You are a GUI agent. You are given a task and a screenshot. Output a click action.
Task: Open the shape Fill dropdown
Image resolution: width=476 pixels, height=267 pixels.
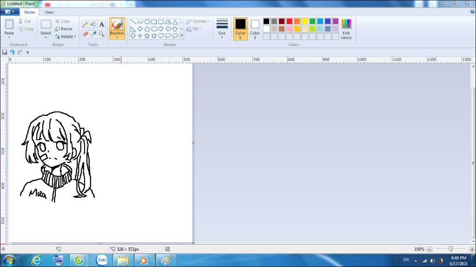pos(194,29)
